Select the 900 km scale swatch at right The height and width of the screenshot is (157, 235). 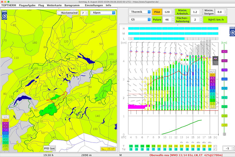(x=224, y=52)
